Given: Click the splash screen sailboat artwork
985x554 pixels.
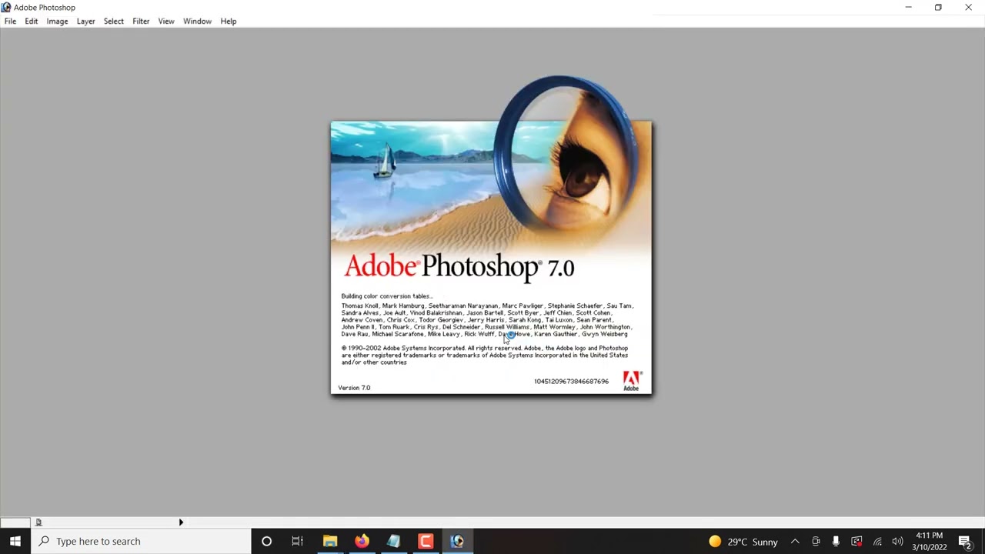Looking at the screenshot, I should coord(384,162).
